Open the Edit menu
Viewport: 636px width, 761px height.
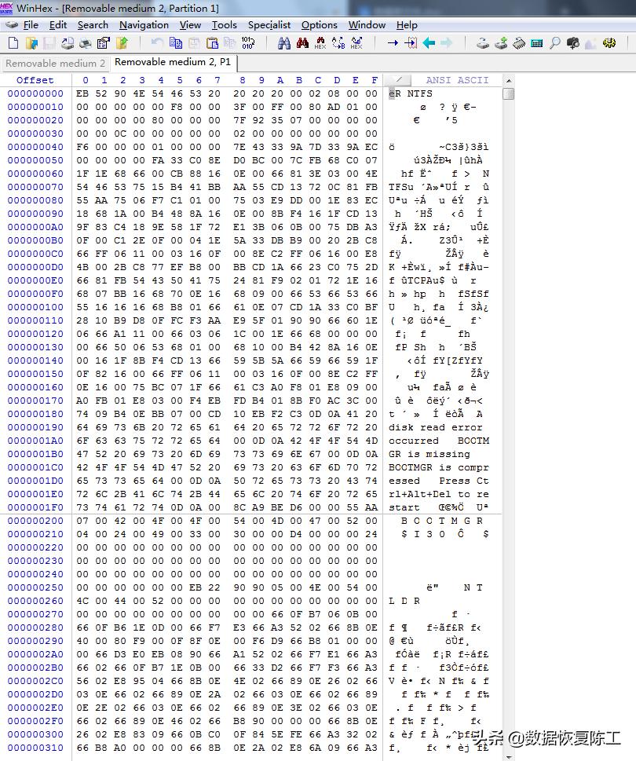[58, 25]
